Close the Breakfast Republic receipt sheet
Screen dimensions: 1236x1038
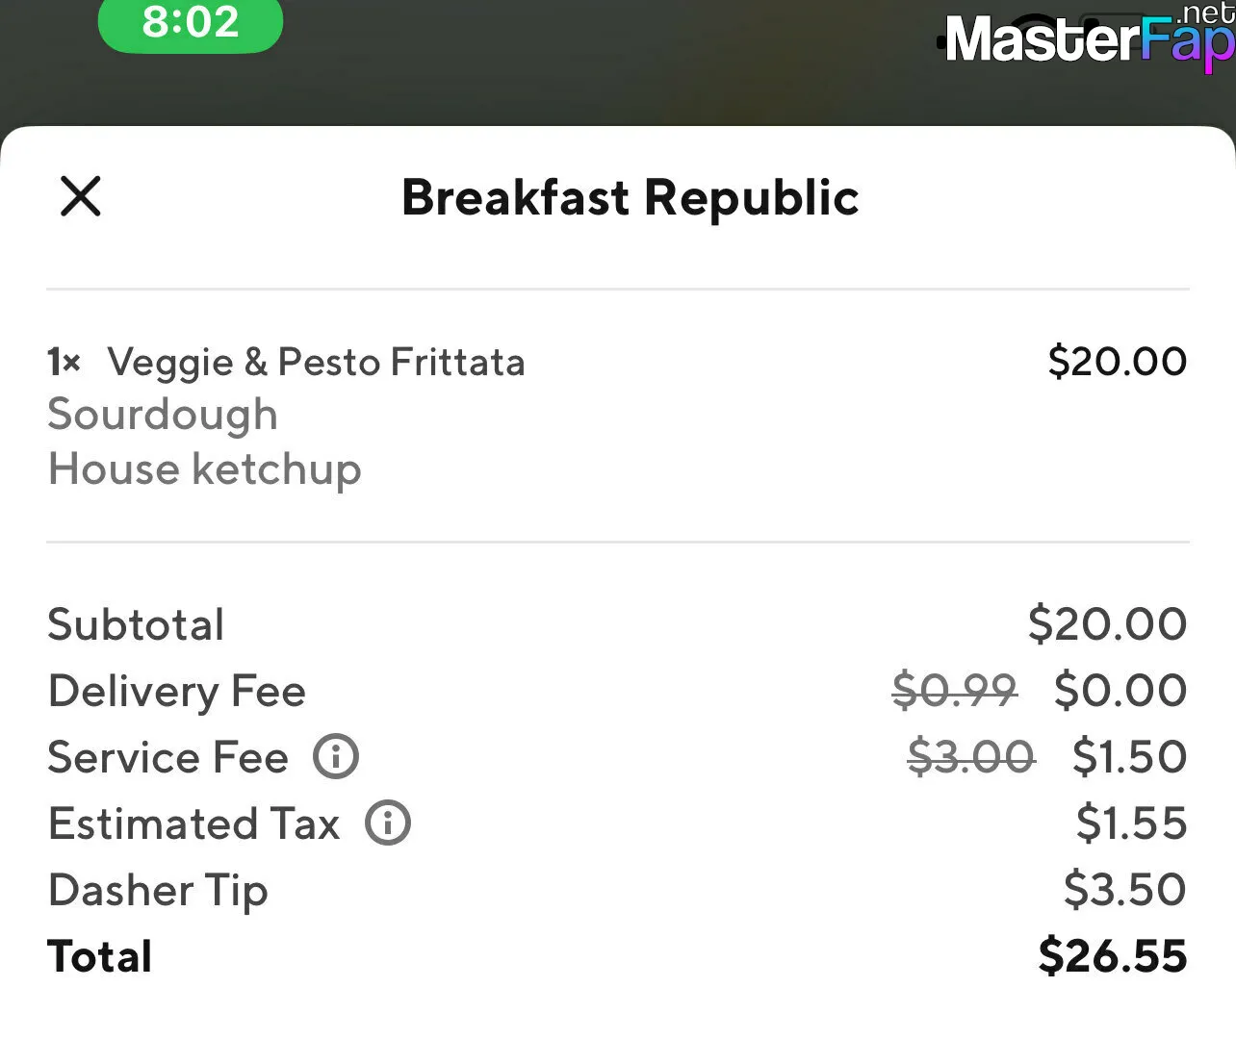[x=81, y=196]
